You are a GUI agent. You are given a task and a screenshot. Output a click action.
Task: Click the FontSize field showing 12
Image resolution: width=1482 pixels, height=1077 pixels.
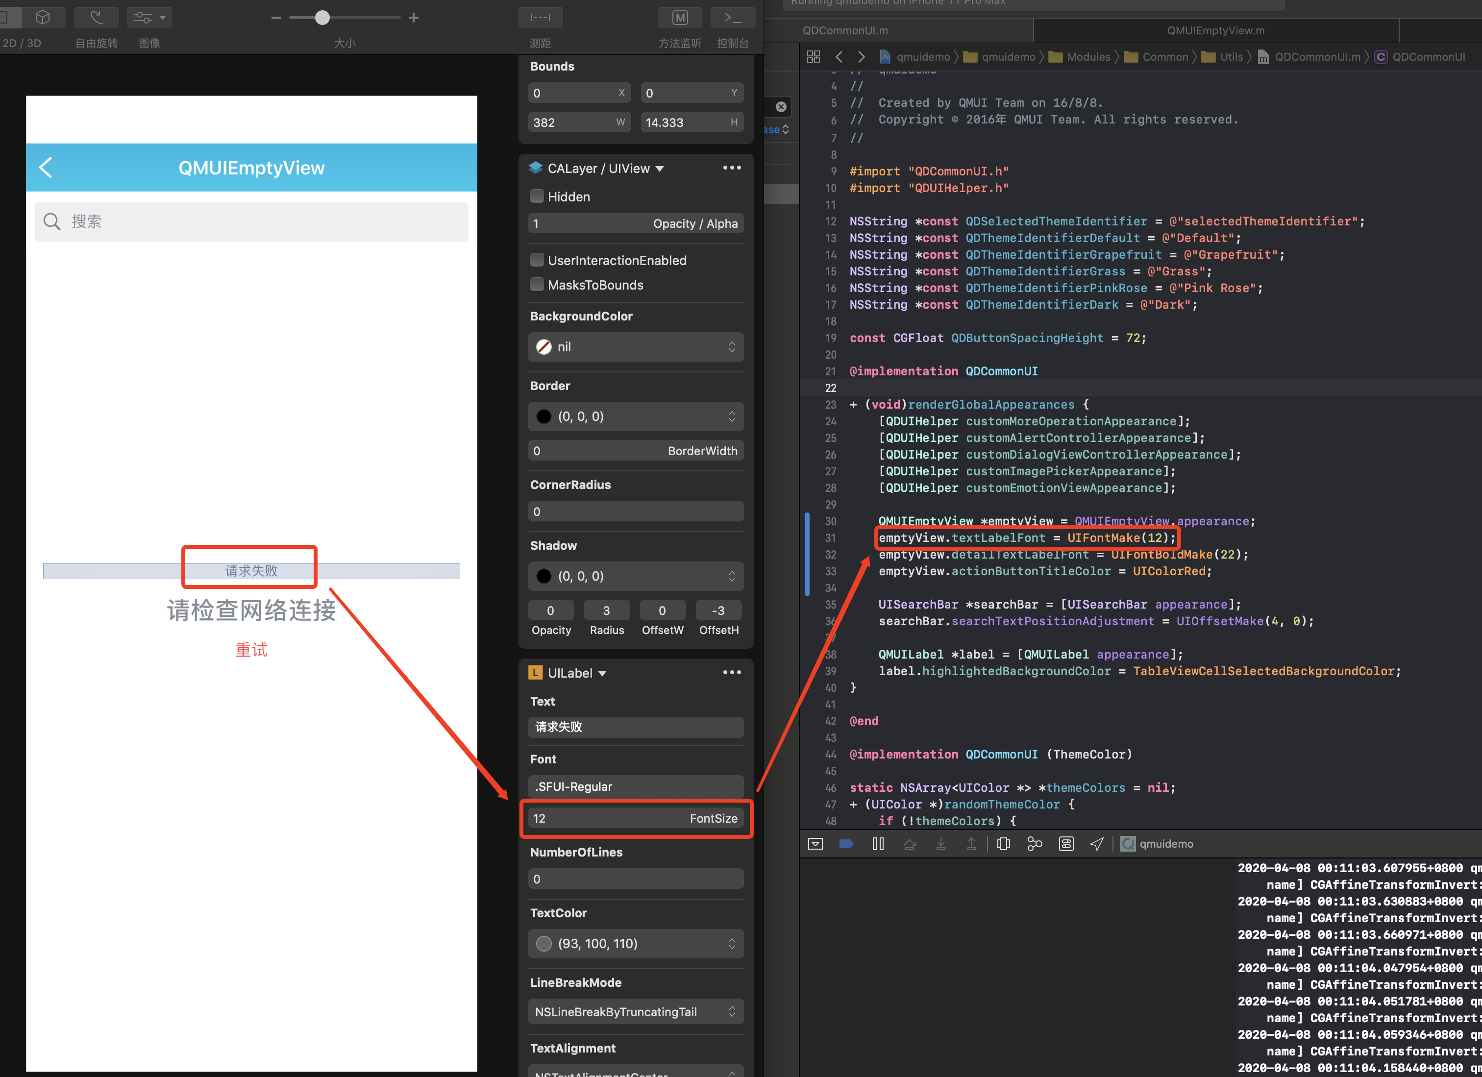click(x=635, y=818)
